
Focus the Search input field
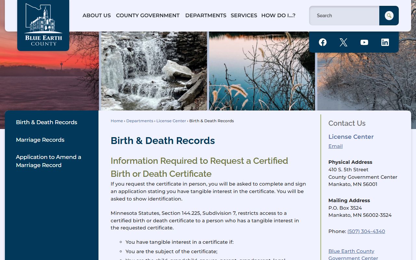click(x=344, y=16)
